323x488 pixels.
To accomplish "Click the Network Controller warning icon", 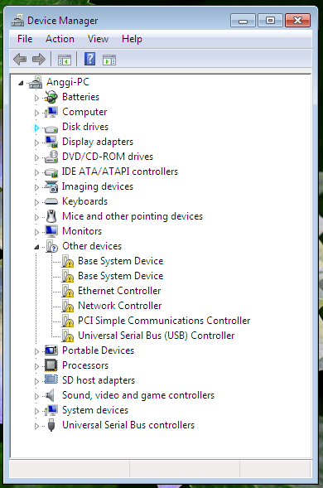I will tap(68, 306).
